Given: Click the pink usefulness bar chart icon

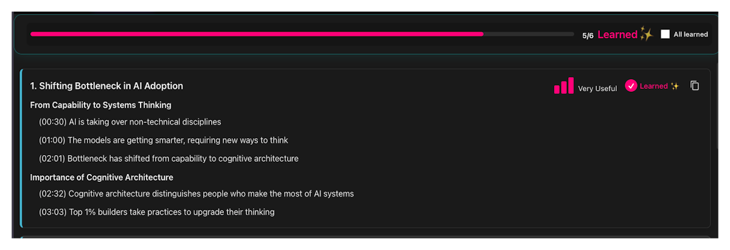Looking at the screenshot, I should tap(563, 86).
